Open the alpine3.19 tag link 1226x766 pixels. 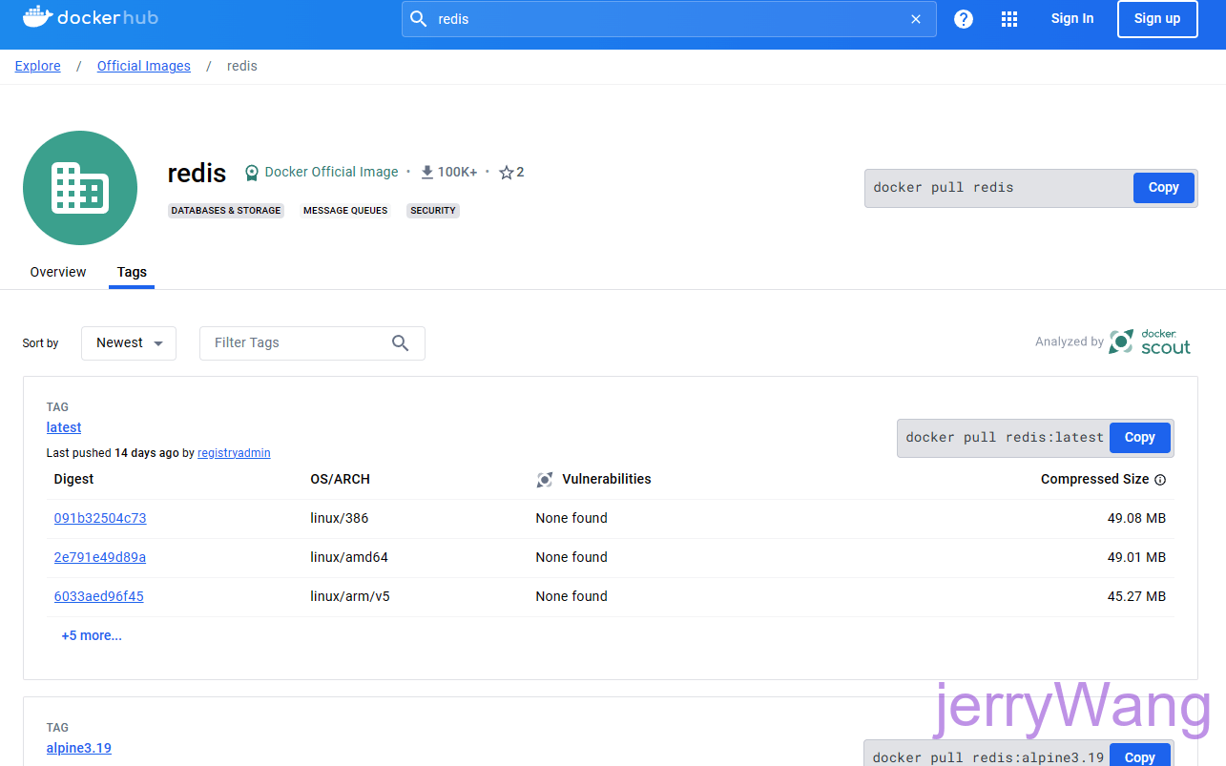click(78, 748)
